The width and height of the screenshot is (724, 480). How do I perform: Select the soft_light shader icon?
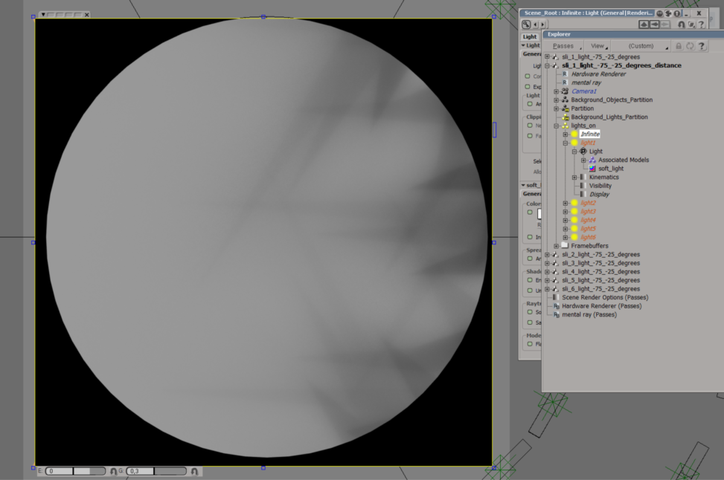[x=592, y=169]
